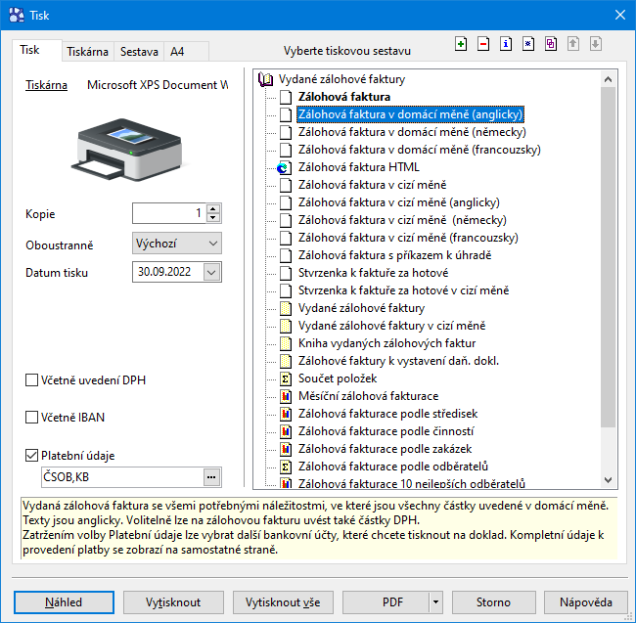Switch to the Tiskárna tab
The image size is (636, 623).
click(x=88, y=52)
